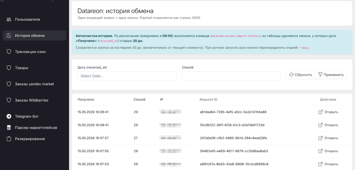Open Резервирование section

(34, 139)
